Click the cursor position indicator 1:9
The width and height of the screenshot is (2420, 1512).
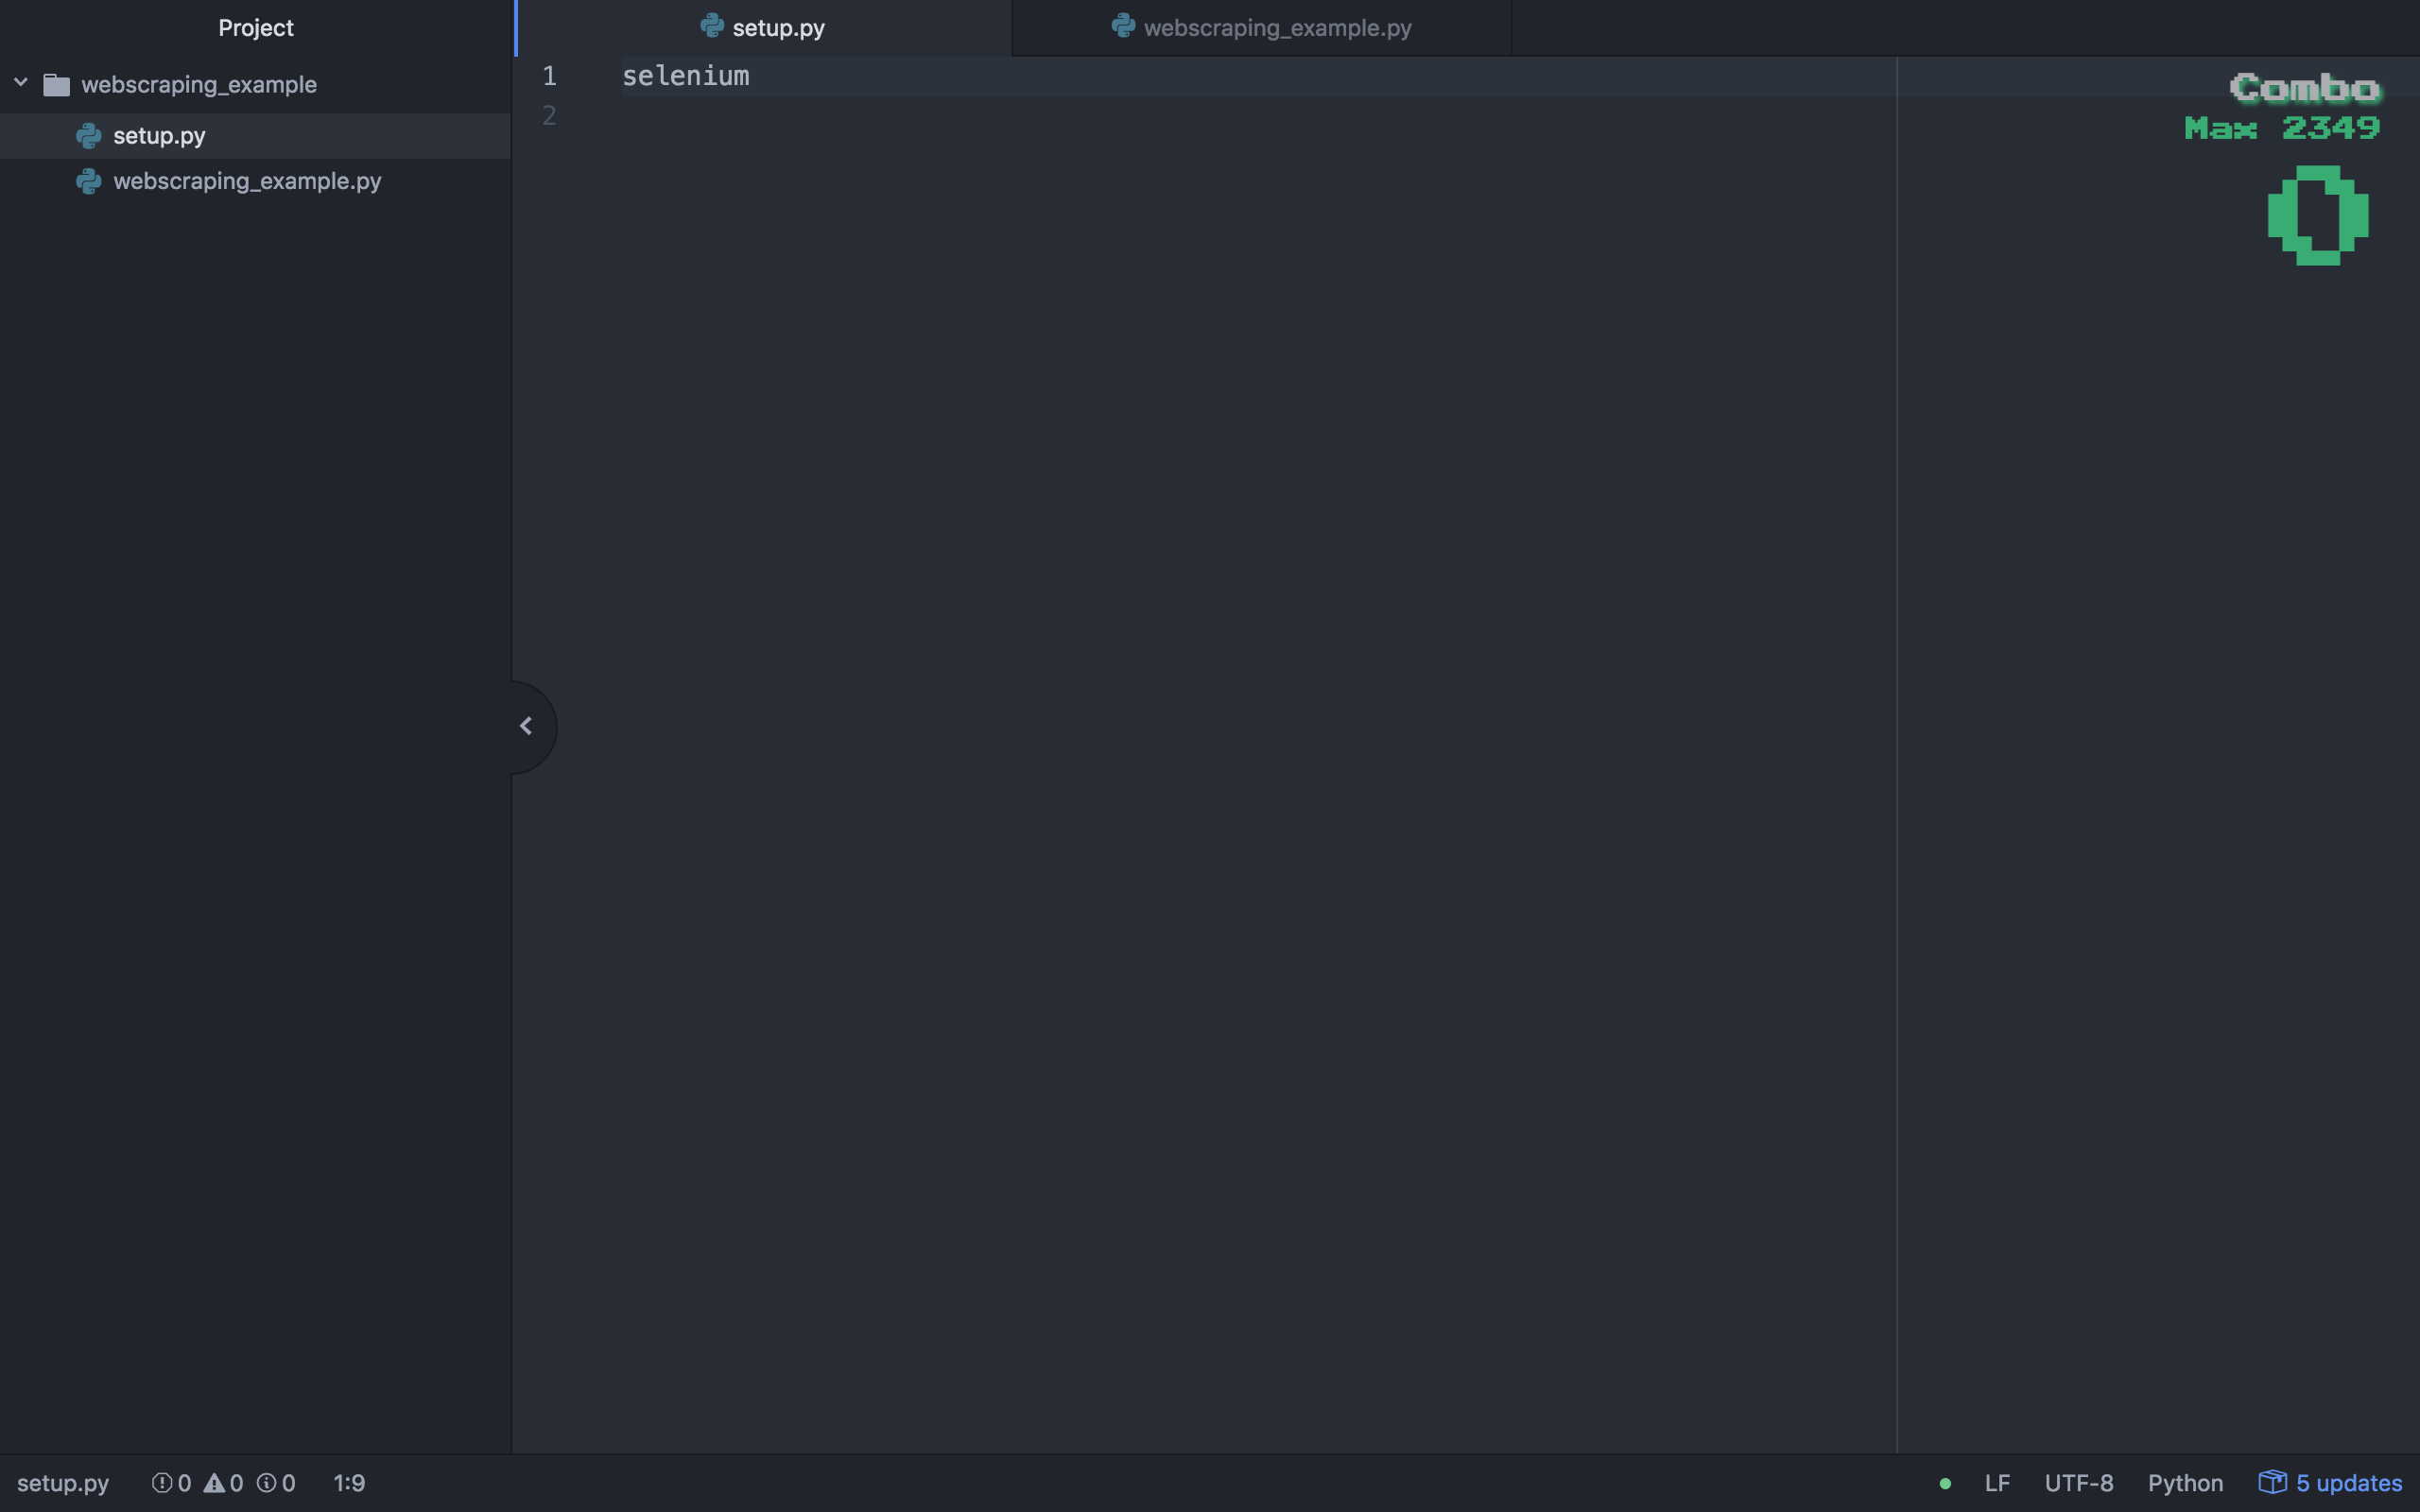pyautogui.click(x=349, y=1483)
